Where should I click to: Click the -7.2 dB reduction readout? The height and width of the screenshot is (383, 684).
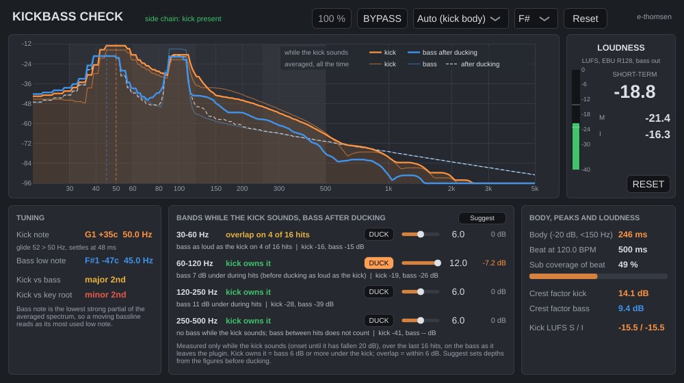(x=494, y=263)
